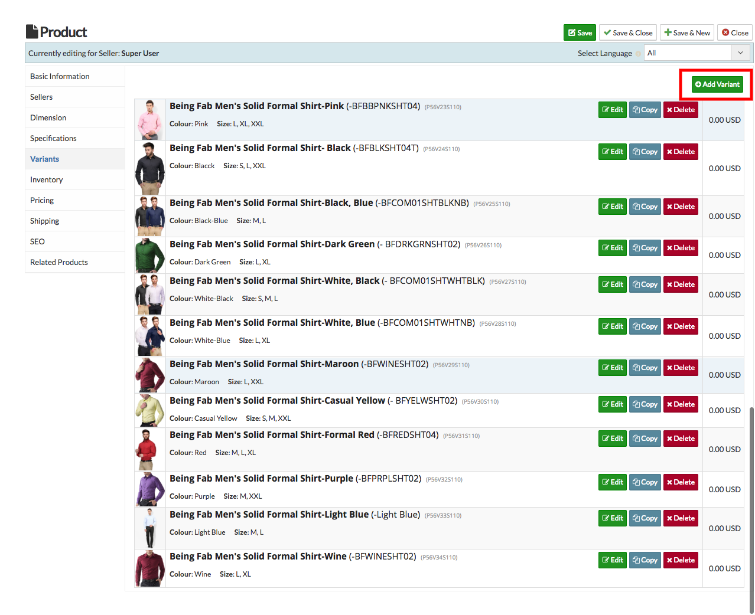This screenshot has height=615, width=755.
Task: Copy the Pink shirt variant
Action: click(645, 110)
